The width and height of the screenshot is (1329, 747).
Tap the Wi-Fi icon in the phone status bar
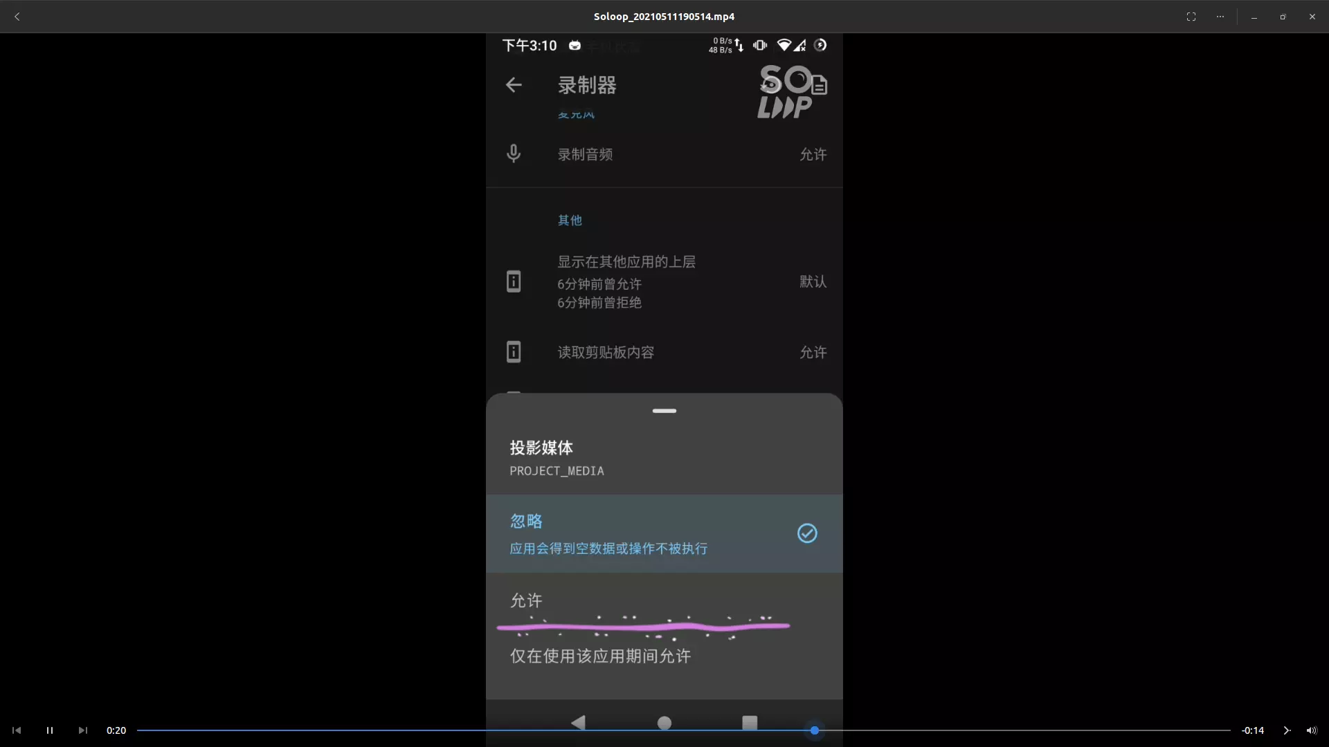[x=784, y=45]
